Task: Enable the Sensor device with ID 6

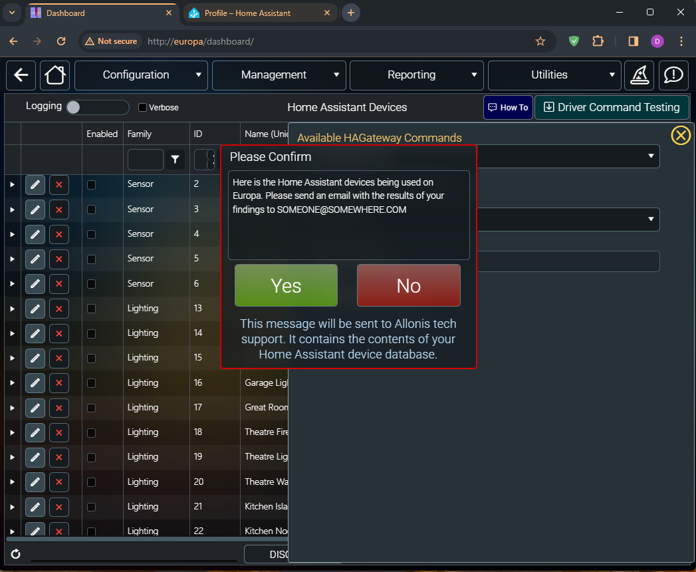Action: point(92,284)
